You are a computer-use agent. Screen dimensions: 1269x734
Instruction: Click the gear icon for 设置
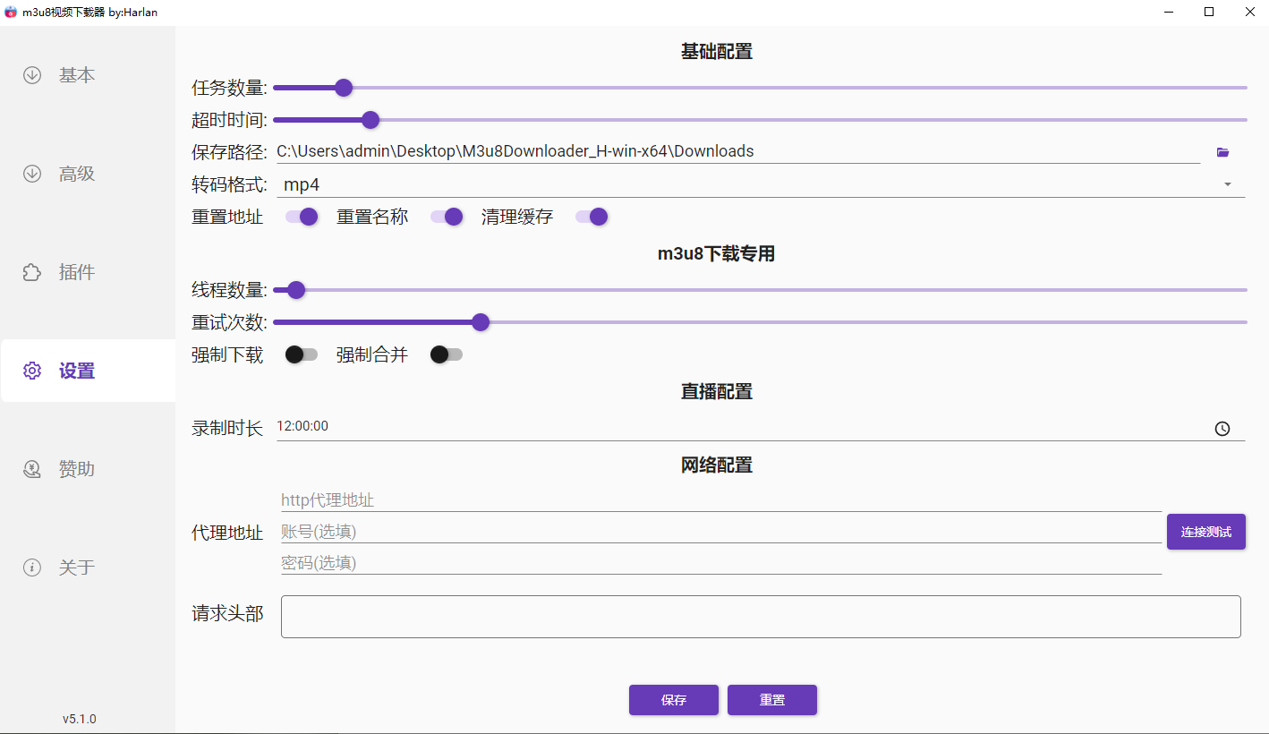(32, 371)
